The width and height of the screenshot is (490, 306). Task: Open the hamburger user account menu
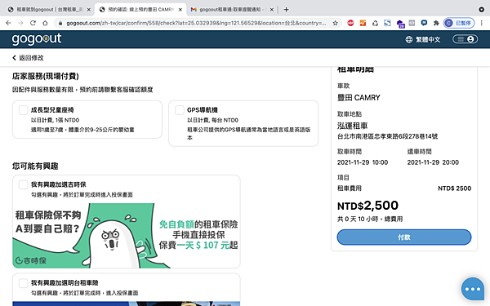(465, 39)
